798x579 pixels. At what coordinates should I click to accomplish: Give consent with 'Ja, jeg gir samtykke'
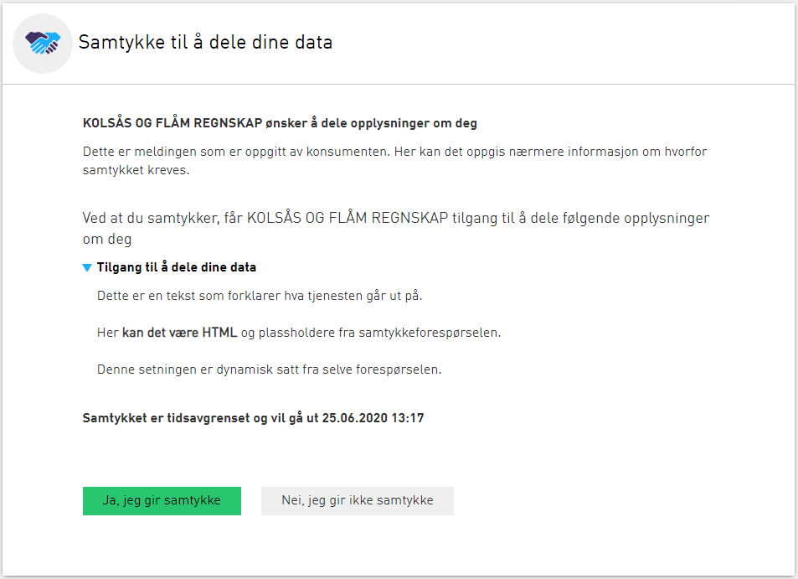point(162,500)
